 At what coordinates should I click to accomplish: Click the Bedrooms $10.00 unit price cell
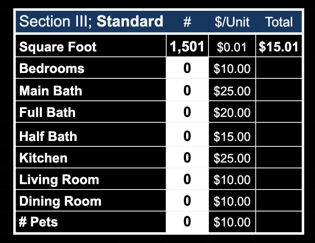232,68
